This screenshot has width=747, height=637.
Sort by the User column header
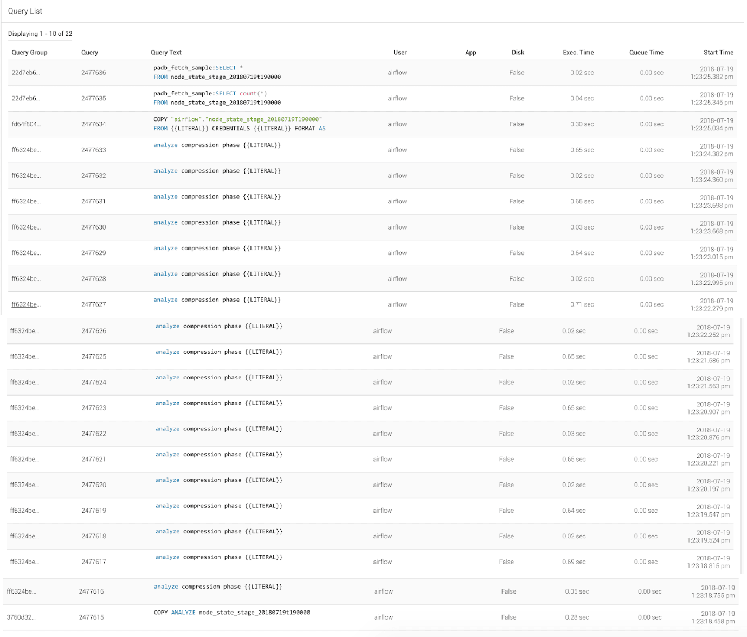[400, 53]
